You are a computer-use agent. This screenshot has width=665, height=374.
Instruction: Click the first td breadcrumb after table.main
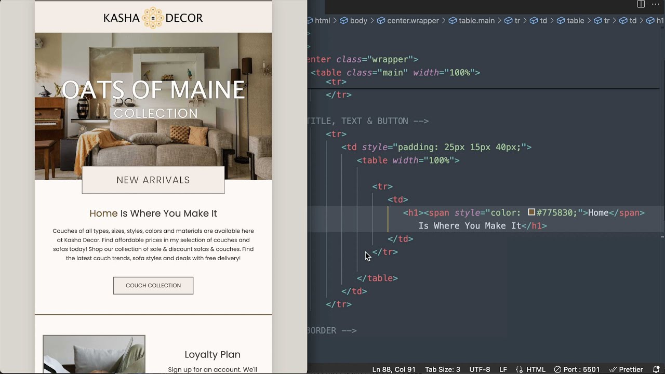point(538,21)
